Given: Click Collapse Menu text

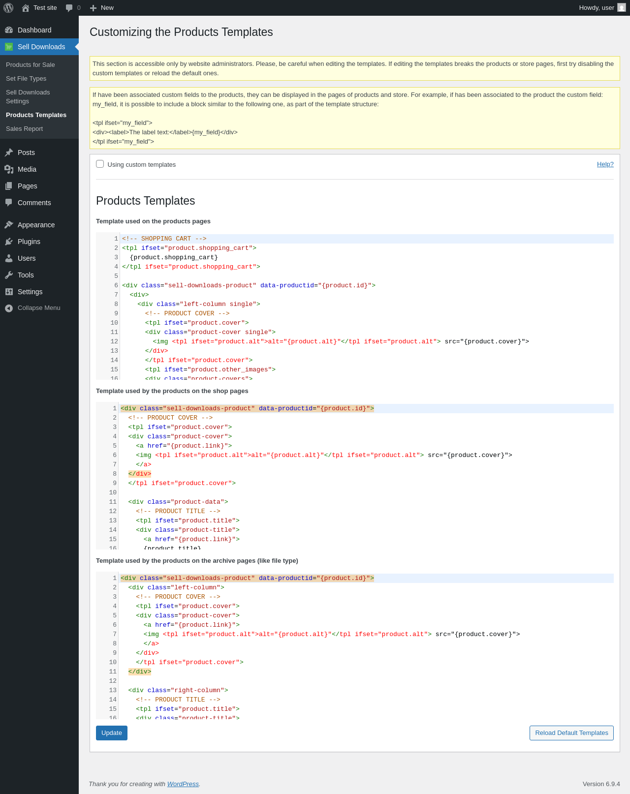Looking at the screenshot, I should (39, 308).
